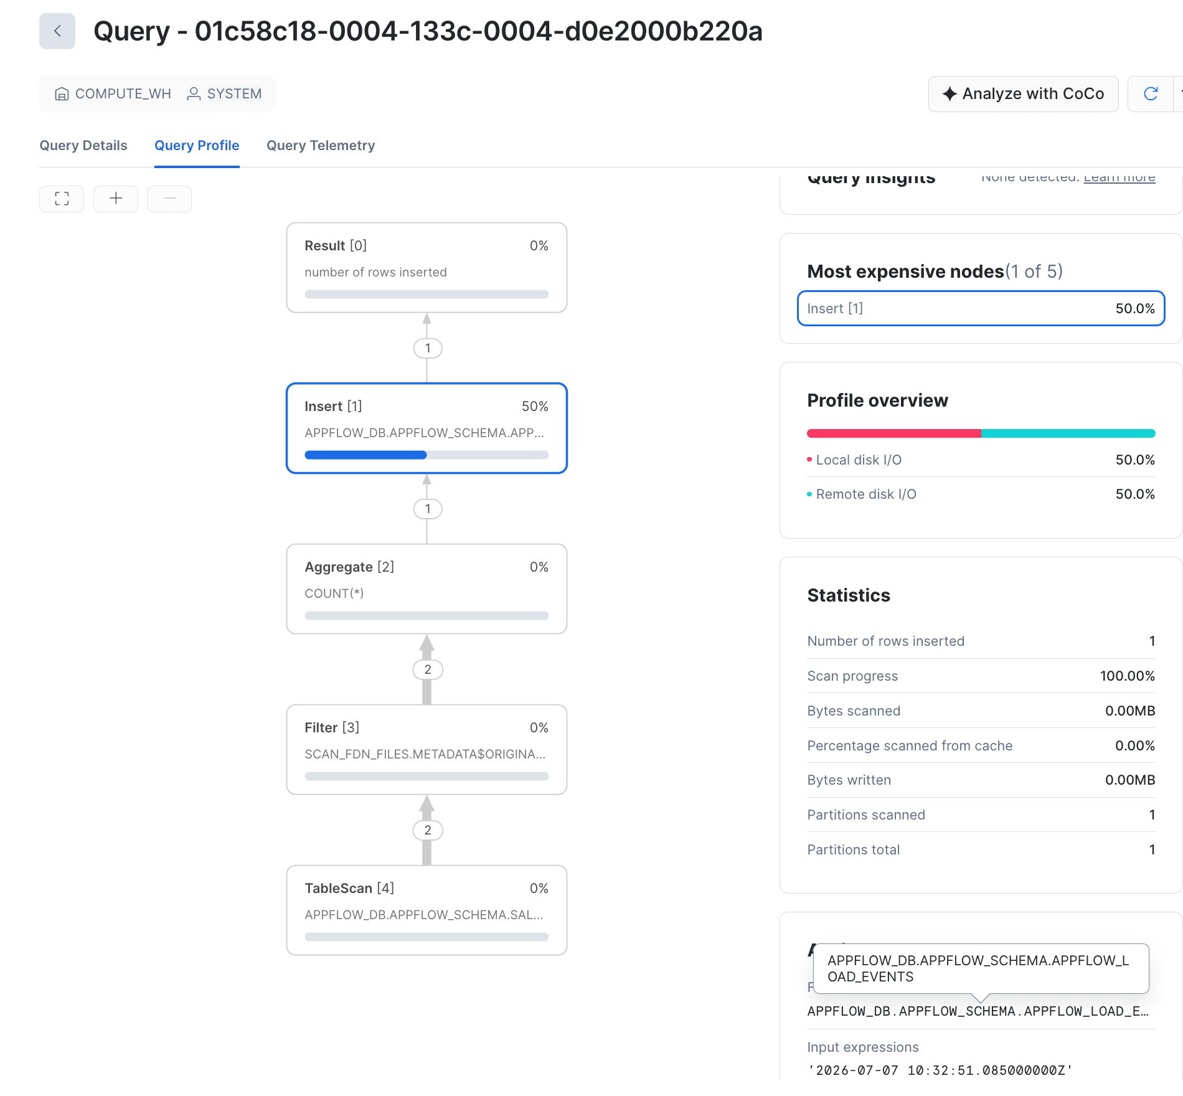1183x1096 pixels.
Task: Click the timestamp input expression value
Action: 940,1070
